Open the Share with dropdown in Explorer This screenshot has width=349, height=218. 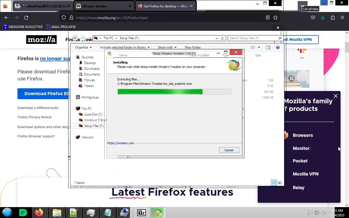coord(167,47)
